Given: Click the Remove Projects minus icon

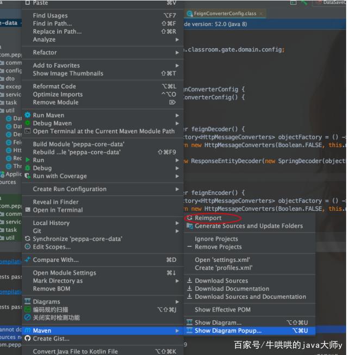Looking at the screenshot, I should pyautogui.click(x=190, y=247).
